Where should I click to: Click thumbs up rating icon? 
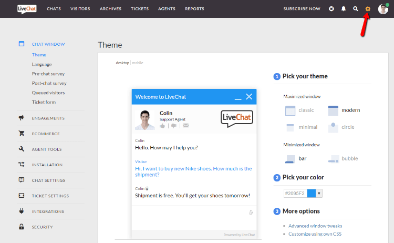[162, 126]
